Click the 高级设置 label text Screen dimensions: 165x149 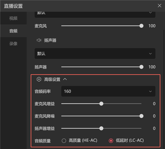point(52,80)
